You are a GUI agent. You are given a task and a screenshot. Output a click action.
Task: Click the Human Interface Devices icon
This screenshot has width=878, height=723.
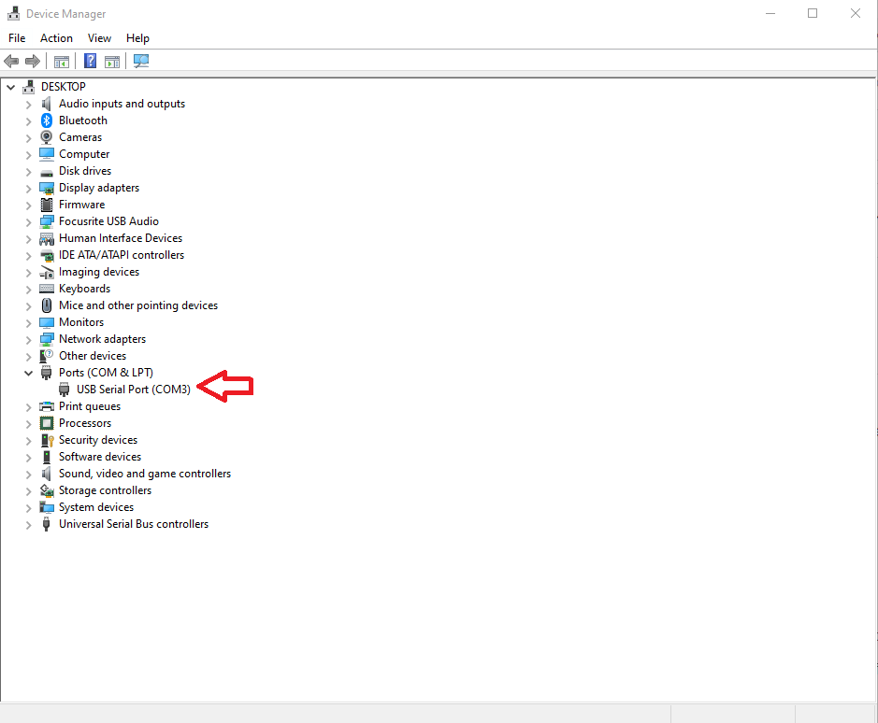point(47,238)
